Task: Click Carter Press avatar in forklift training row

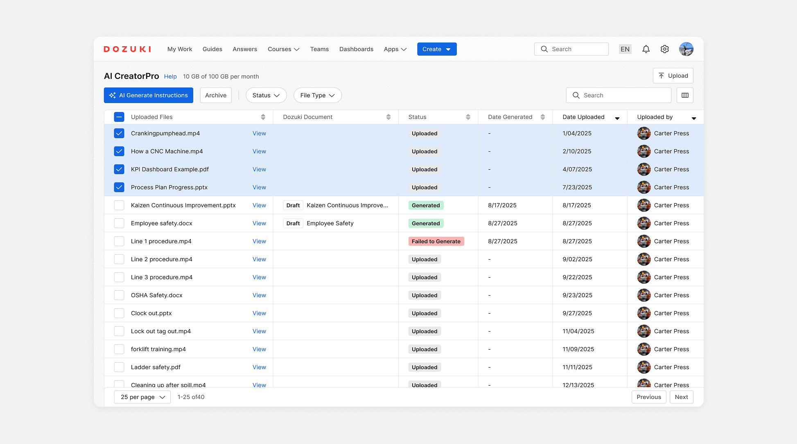Action: pyautogui.click(x=644, y=349)
